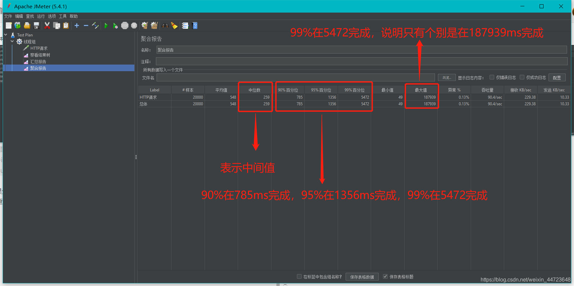Open the 工具 menu
Screen dimensions: 574x286
(x=63, y=16)
